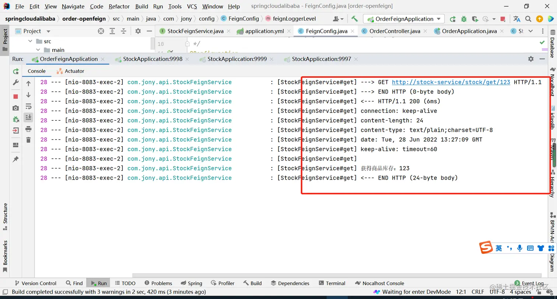Rerun OrderFeignApplication from the main toolbar
Viewport: 557px width, 299px height.
pos(453,19)
